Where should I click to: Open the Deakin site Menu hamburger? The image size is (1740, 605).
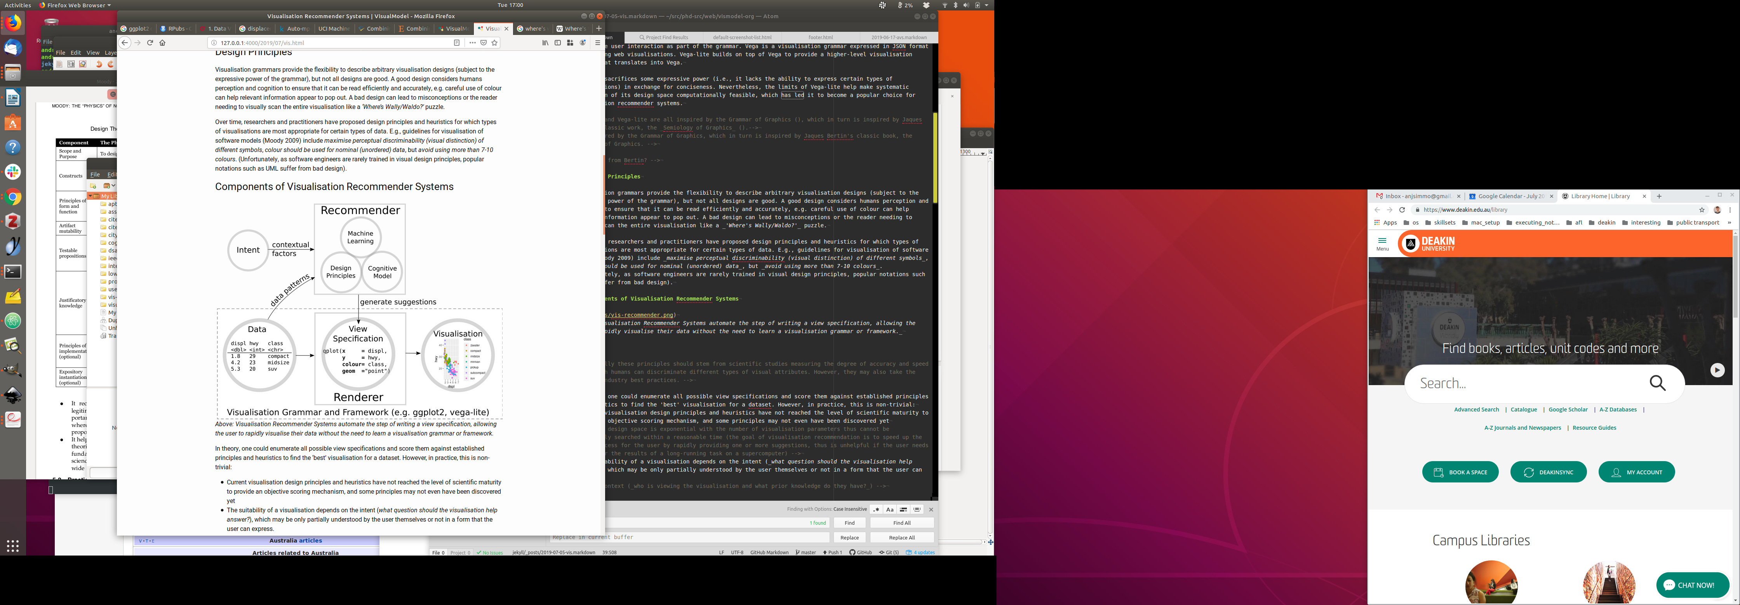tap(1382, 244)
